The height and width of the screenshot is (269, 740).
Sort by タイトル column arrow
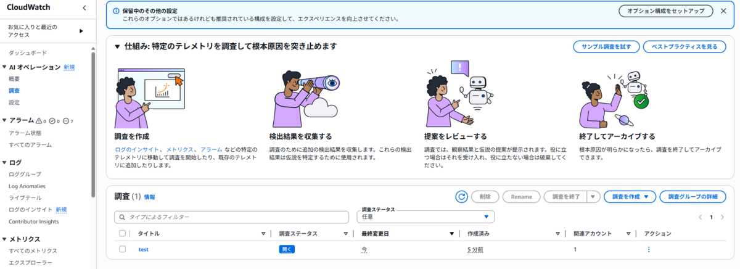click(263, 234)
